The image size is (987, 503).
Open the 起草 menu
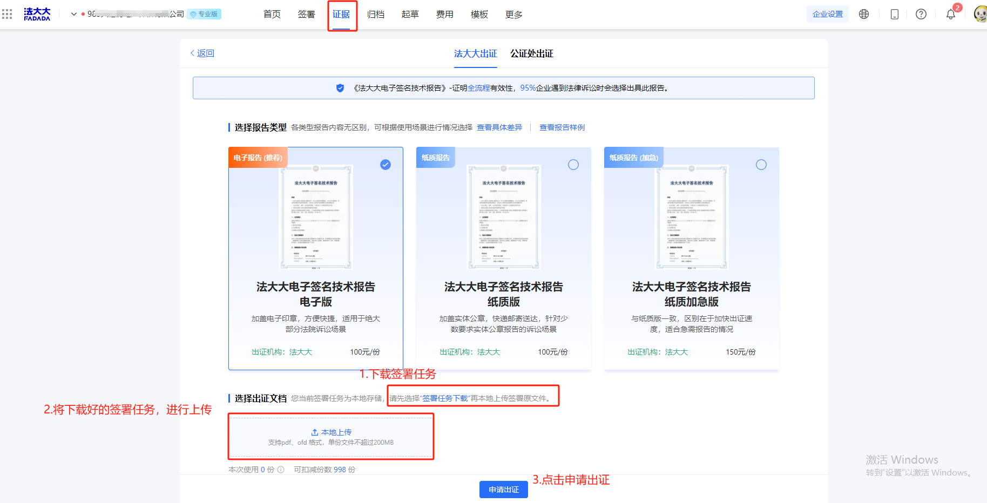410,15
